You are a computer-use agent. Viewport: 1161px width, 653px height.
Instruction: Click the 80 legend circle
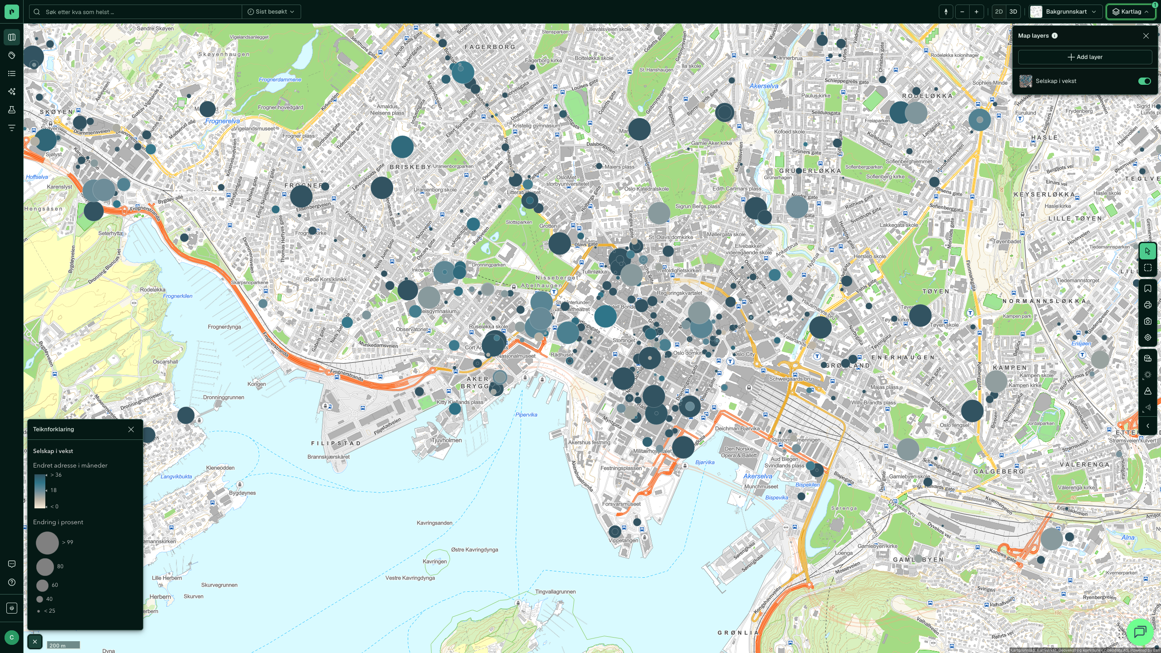[x=45, y=567]
